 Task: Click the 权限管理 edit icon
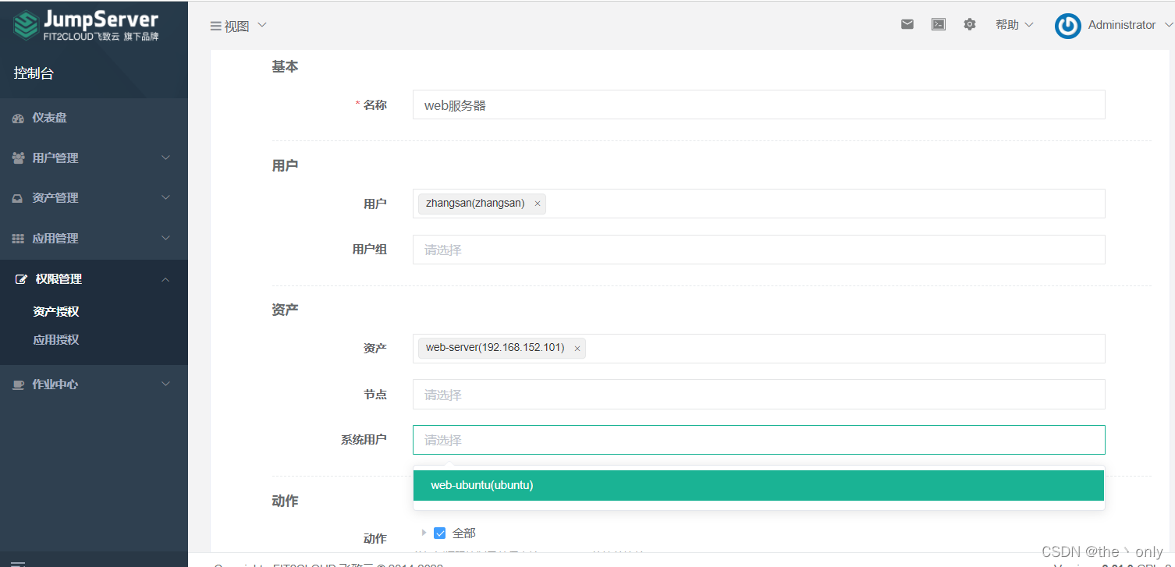coord(22,279)
